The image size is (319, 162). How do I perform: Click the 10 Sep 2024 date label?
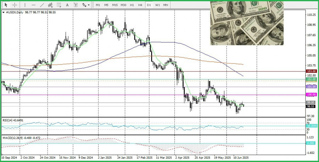9,158
